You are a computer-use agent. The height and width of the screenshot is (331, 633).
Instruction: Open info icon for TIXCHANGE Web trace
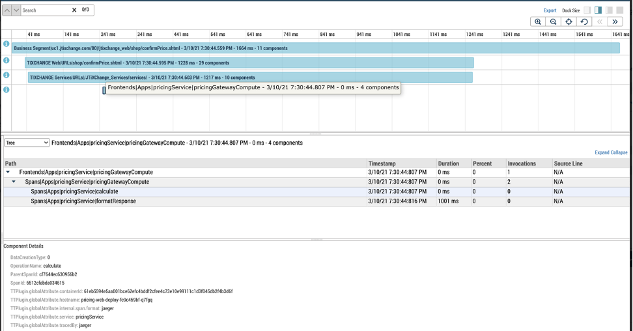7,61
